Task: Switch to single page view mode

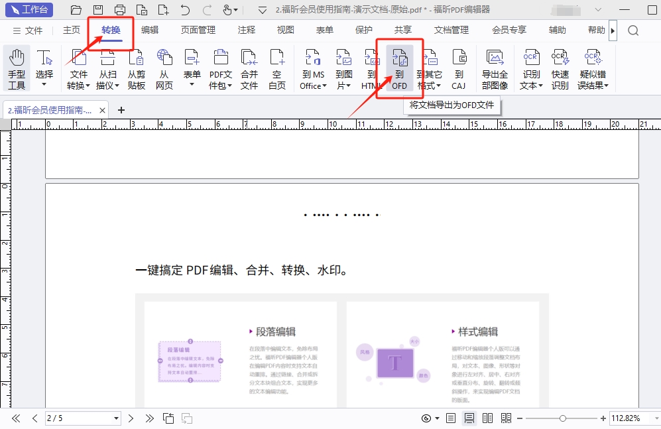Action: 451,418
